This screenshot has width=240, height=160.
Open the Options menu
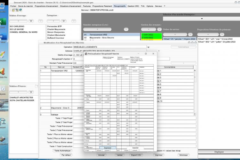(x=150, y=6)
